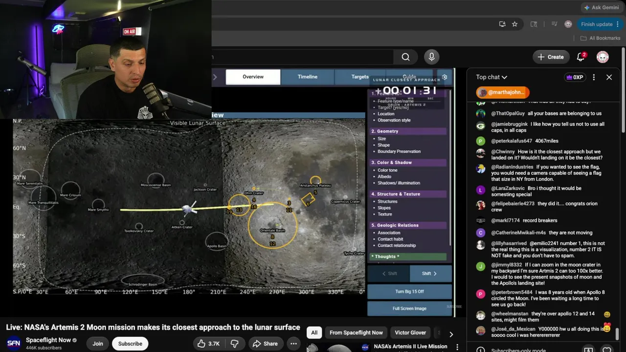The width and height of the screenshot is (626, 352).
Task: Click the Orientale Basin label on map
Action: click(272, 230)
